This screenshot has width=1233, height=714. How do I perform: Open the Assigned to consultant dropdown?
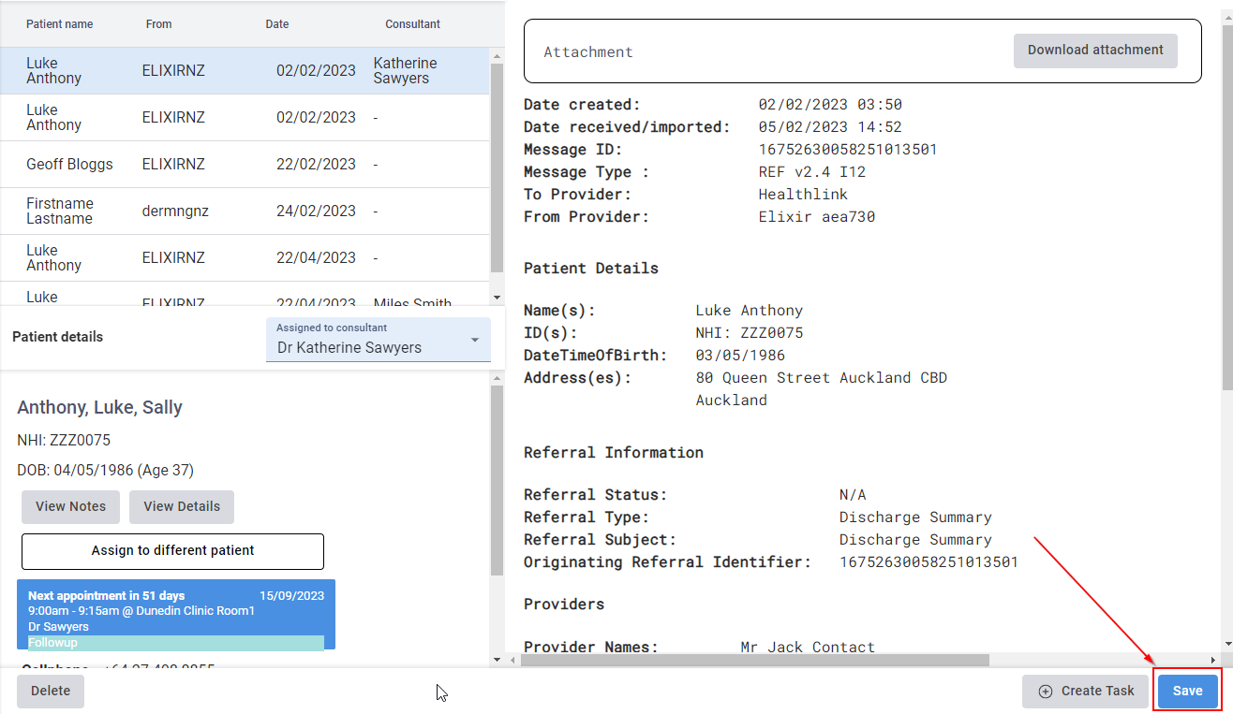(x=379, y=339)
